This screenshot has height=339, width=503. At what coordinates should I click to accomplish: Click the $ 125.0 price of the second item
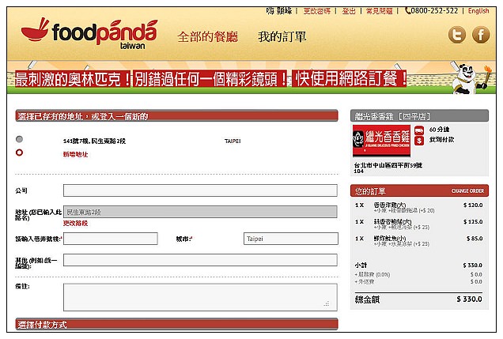473,222
